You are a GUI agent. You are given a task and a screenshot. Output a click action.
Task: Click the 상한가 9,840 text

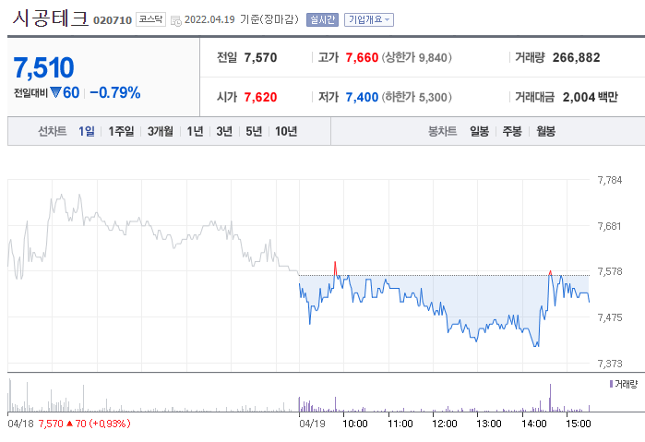[417, 57]
